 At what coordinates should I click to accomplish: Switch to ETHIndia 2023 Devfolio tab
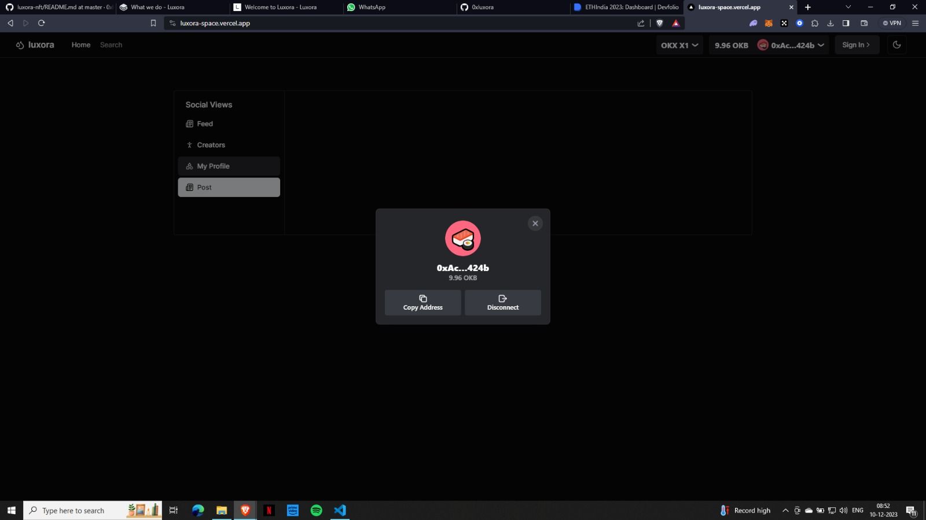click(x=626, y=7)
